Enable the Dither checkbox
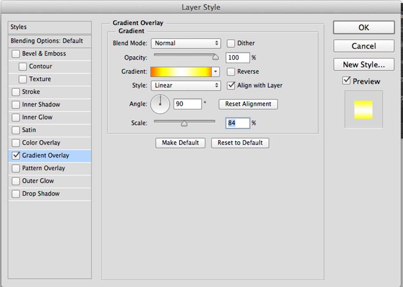Screen dimensions: 403x287 pyautogui.click(x=231, y=43)
